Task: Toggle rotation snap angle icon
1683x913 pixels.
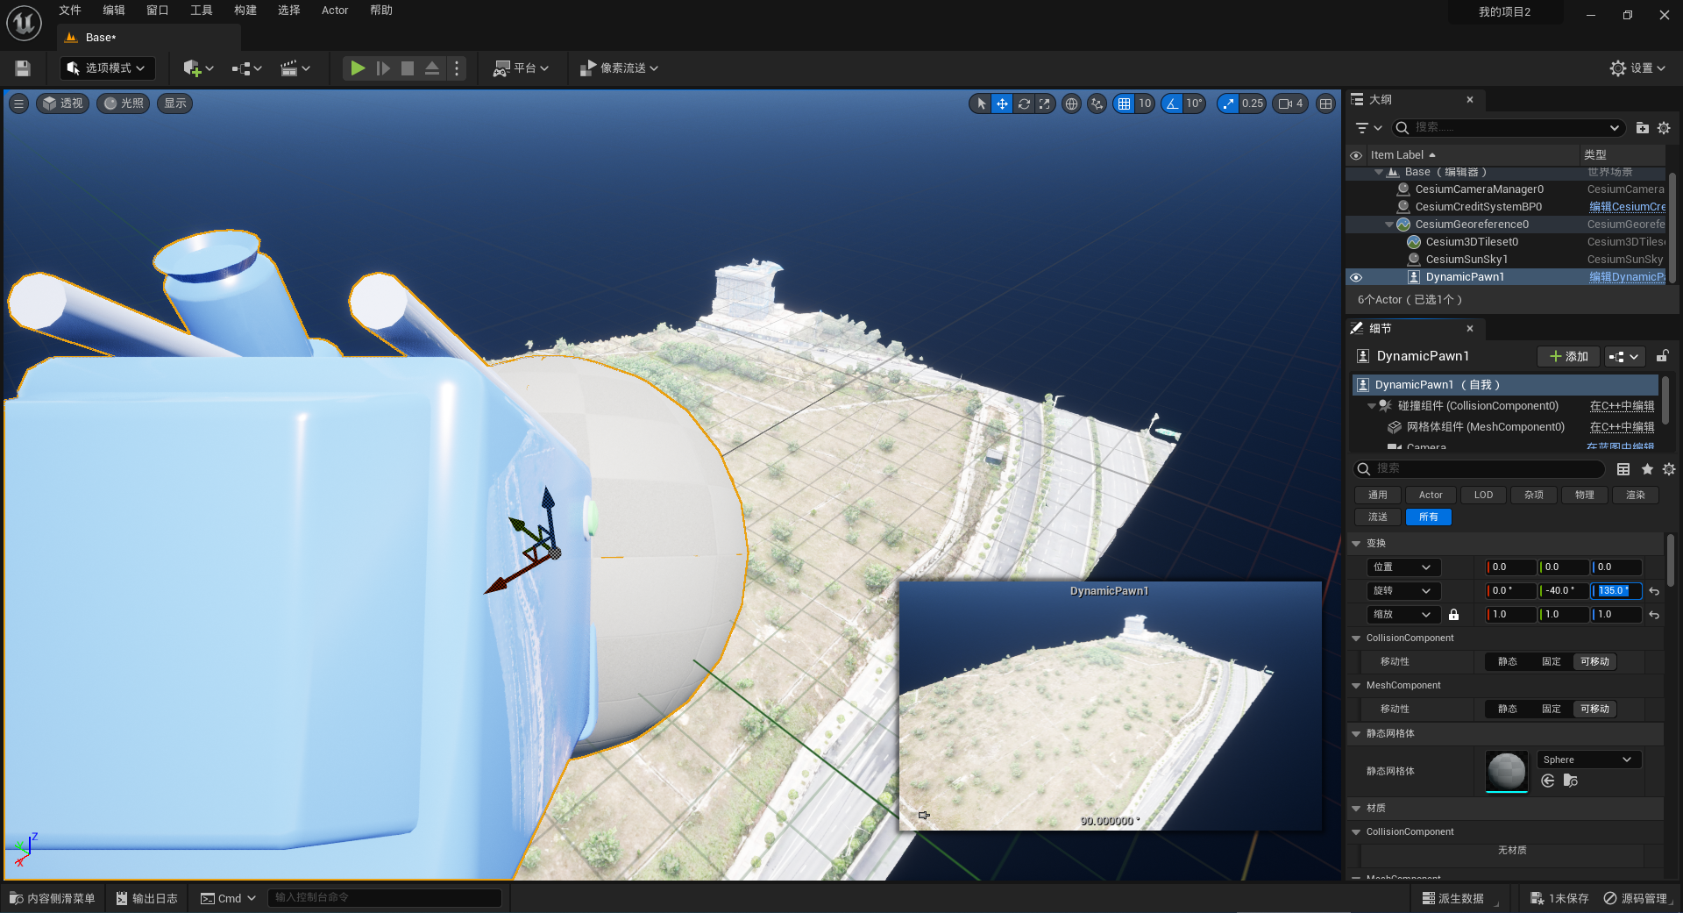Action: (x=1172, y=103)
